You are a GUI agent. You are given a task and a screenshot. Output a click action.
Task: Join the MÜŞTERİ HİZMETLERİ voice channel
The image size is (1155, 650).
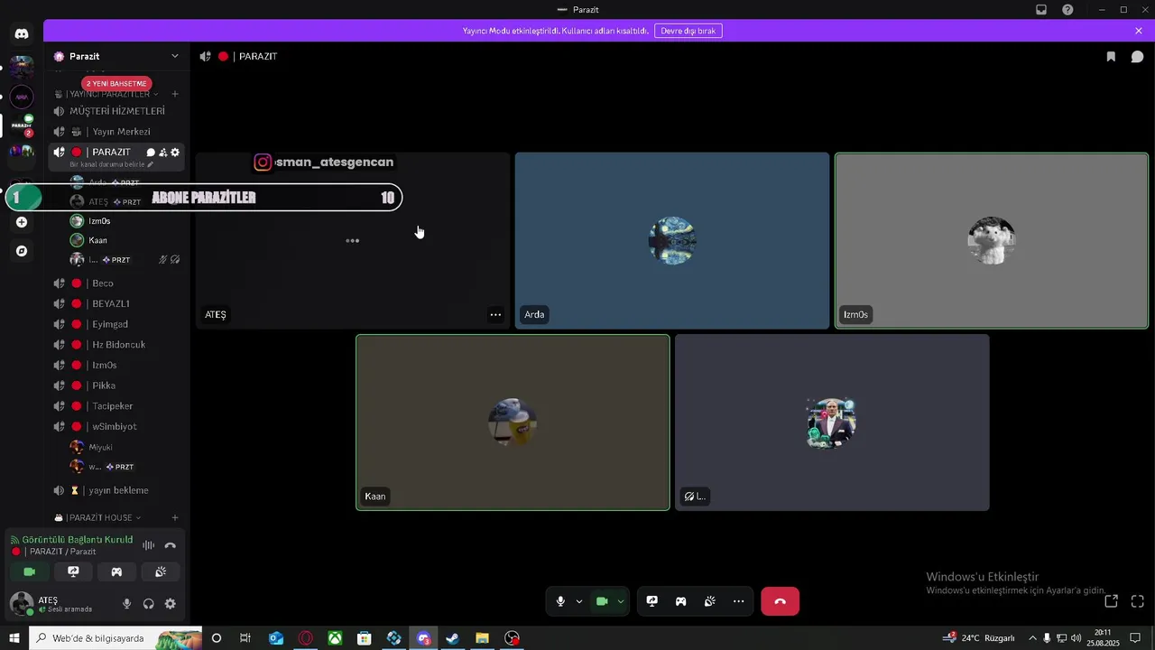tap(117, 111)
